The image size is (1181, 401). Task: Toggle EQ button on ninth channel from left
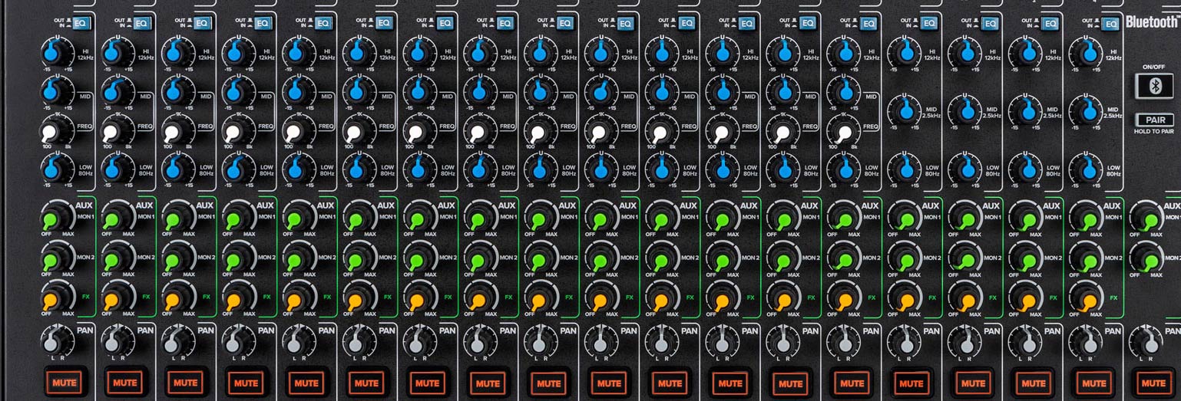(x=565, y=23)
